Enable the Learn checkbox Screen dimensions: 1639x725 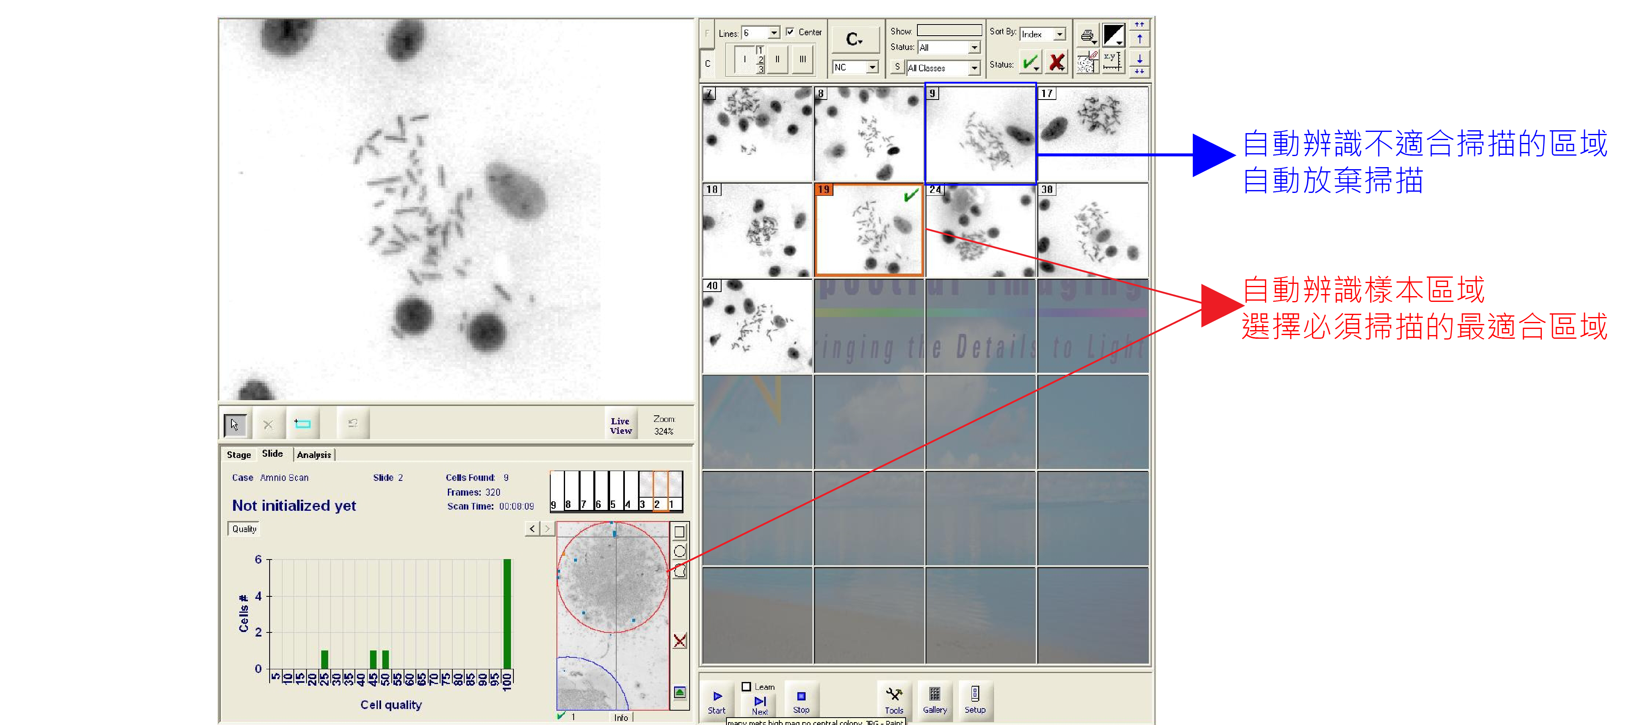point(746,687)
